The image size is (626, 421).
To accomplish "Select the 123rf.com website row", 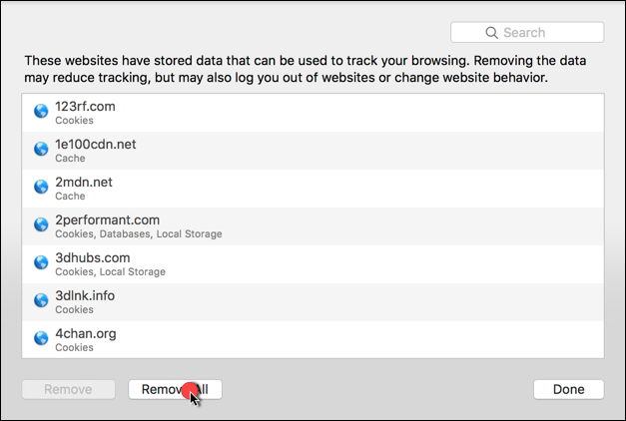I will tap(313, 113).
